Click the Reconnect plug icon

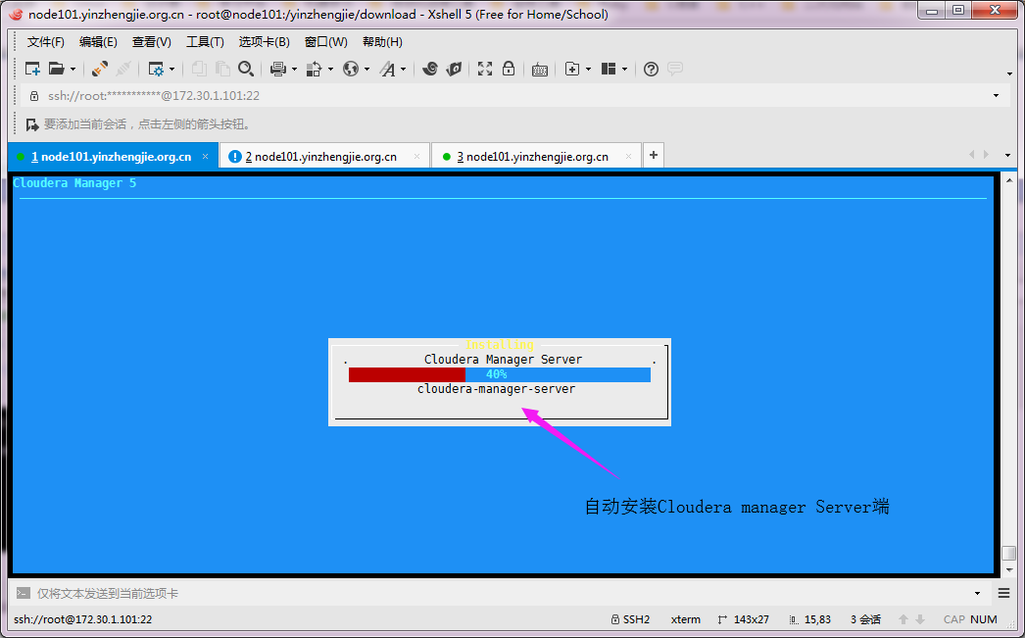pyautogui.click(x=100, y=69)
